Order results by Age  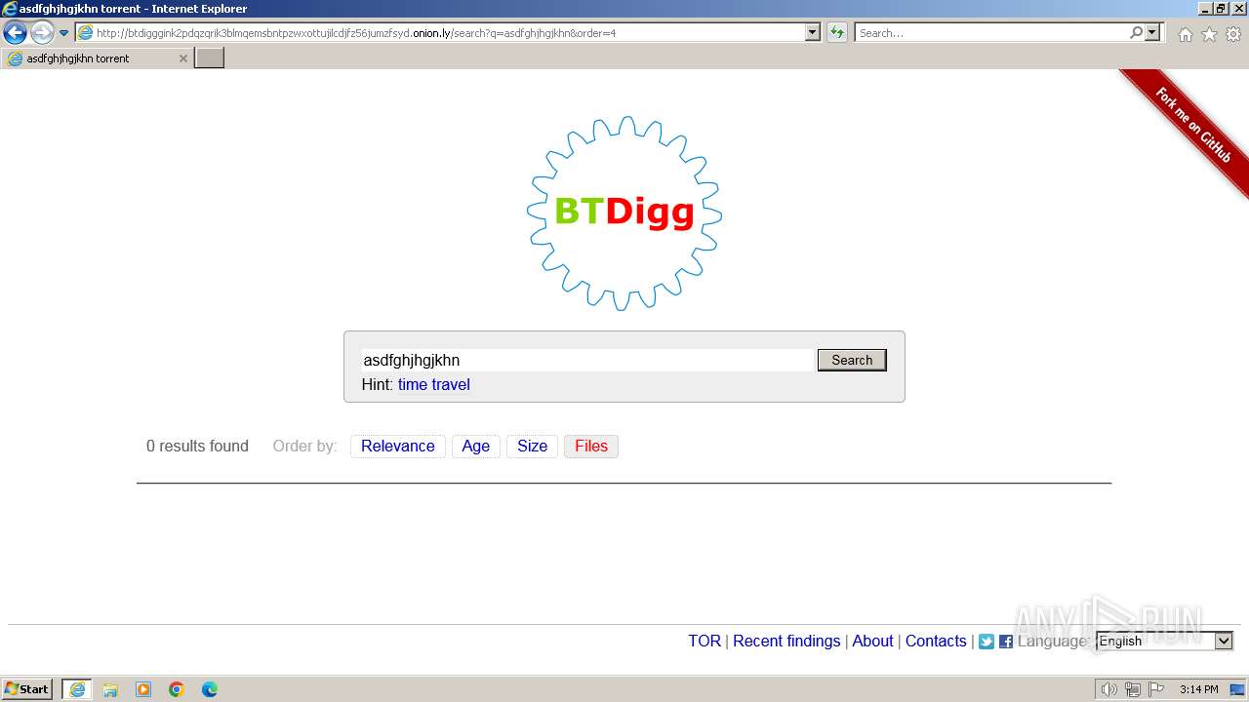coord(476,446)
